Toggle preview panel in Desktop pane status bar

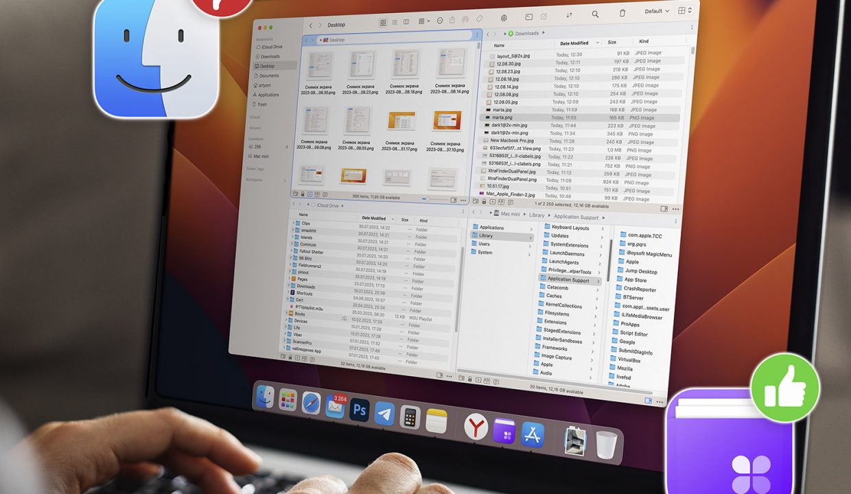(453, 200)
